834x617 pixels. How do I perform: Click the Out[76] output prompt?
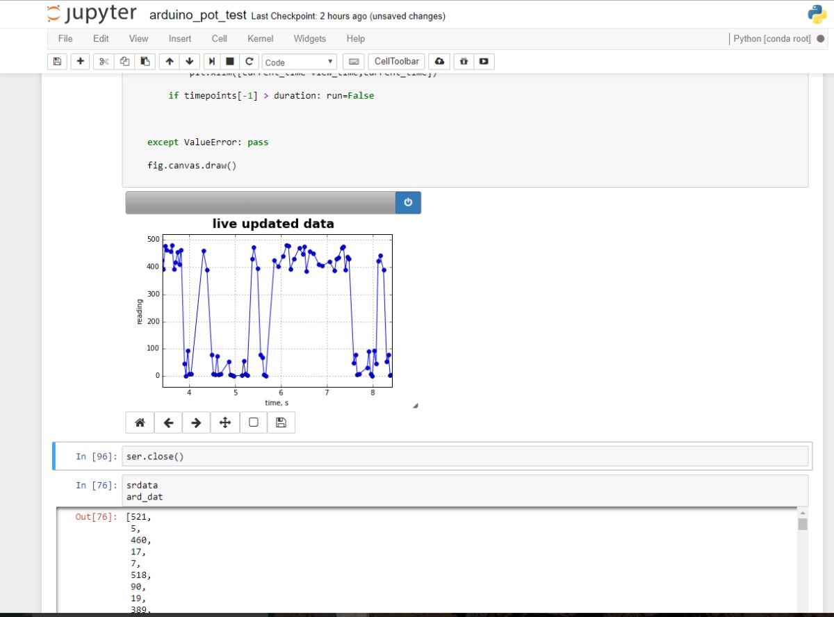pyautogui.click(x=97, y=517)
